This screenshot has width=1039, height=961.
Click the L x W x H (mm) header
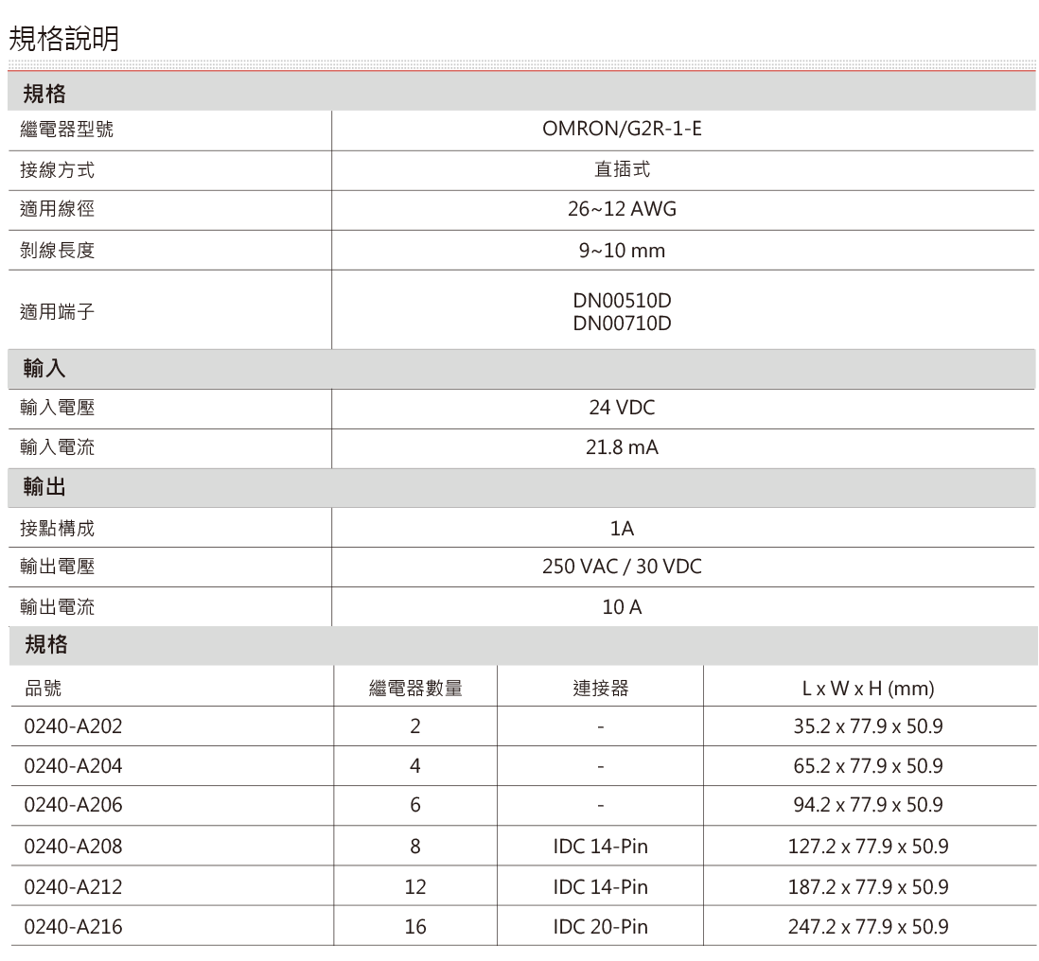pos(868,689)
